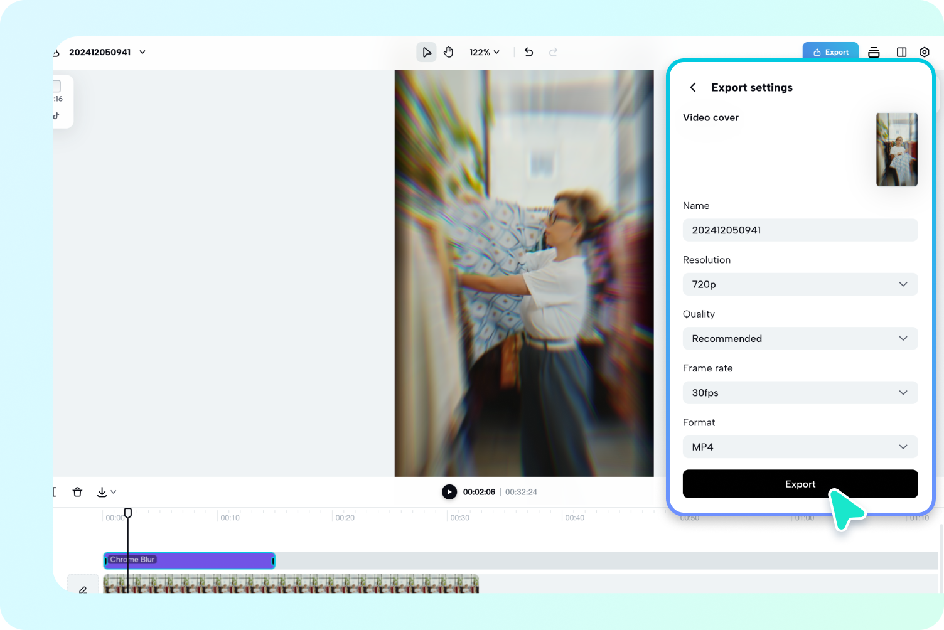Activate the hand pan tool
This screenshot has width=944, height=630.
point(448,52)
